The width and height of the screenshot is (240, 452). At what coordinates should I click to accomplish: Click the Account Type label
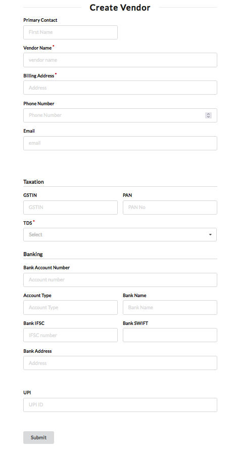tap(37, 296)
